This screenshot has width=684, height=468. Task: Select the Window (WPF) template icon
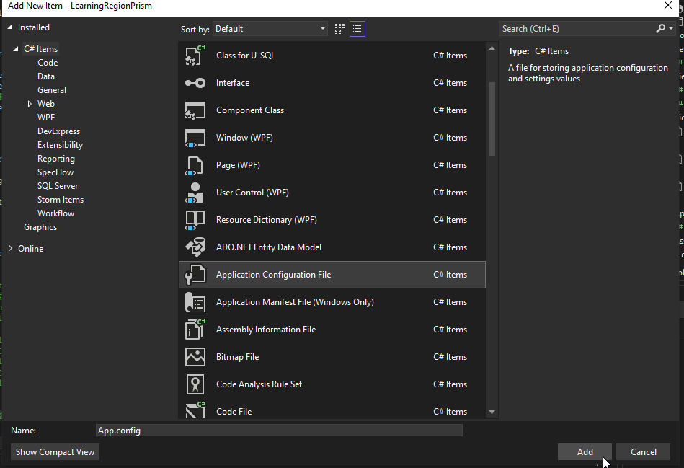click(x=195, y=138)
